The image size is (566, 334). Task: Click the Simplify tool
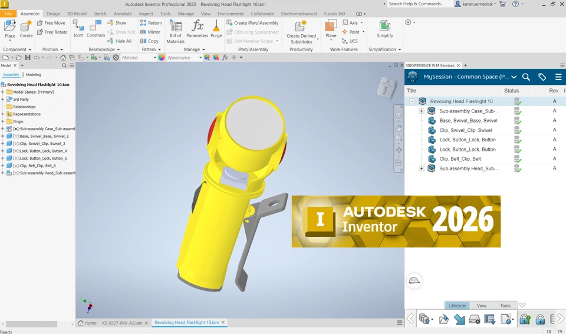coord(385,29)
